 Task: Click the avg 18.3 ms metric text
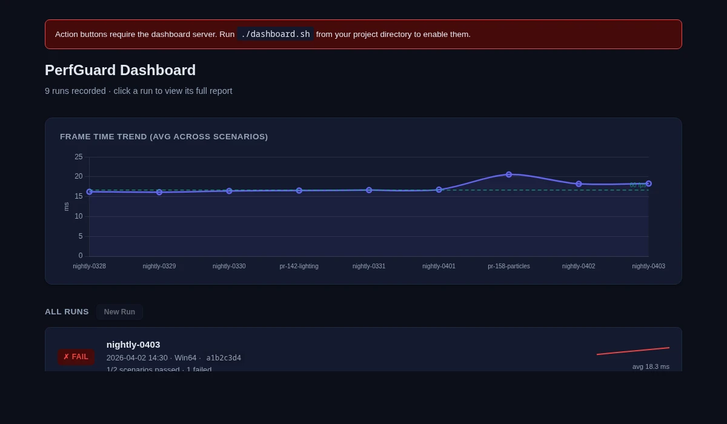(x=651, y=366)
